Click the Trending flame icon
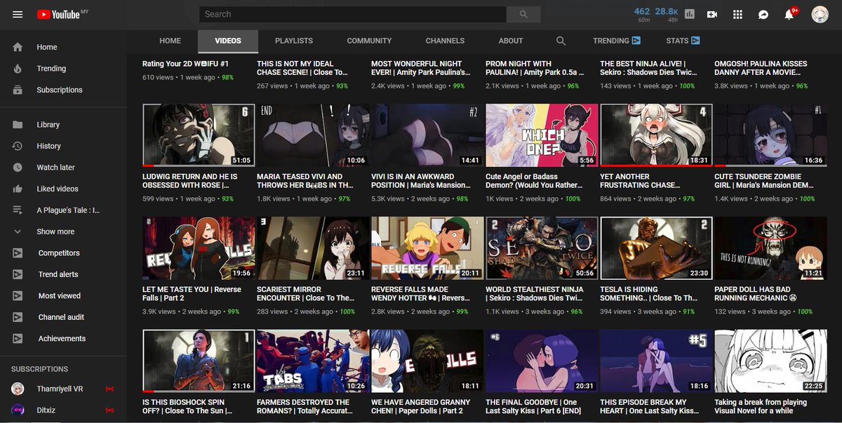Screen dimensions: 842x423 tap(18, 69)
